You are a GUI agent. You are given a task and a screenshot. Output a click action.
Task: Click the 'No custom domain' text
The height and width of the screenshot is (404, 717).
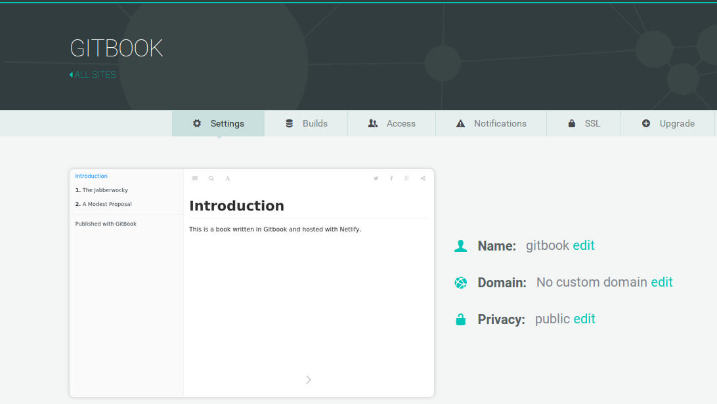click(x=592, y=282)
